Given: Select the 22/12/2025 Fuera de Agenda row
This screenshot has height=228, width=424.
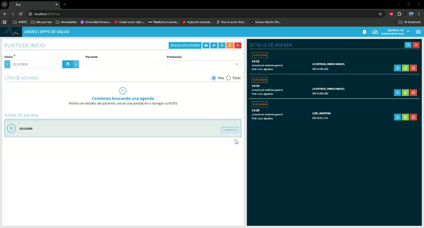Looking at the screenshot, I should pos(123,128).
